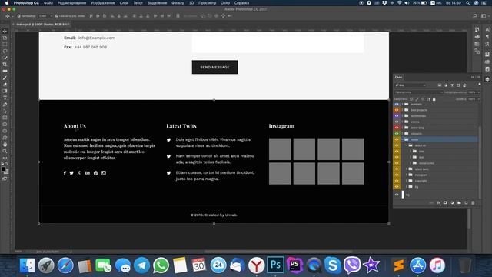The height and width of the screenshot is (277, 492).
Task: Open the Окно menu
Action: [225, 3]
